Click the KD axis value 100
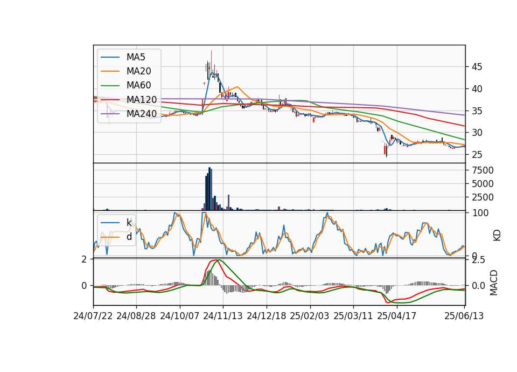This screenshot has width=517, height=372. click(x=480, y=213)
